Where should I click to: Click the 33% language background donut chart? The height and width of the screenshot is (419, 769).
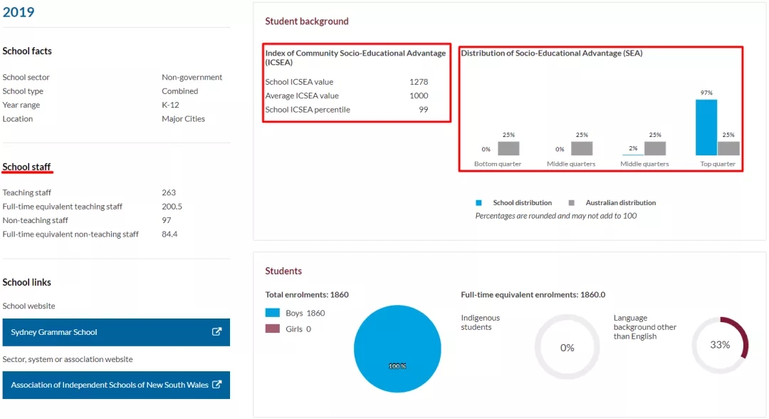click(x=720, y=345)
